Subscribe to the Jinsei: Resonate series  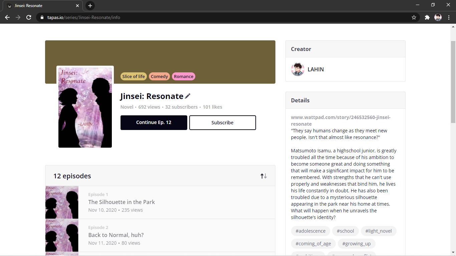222,123
